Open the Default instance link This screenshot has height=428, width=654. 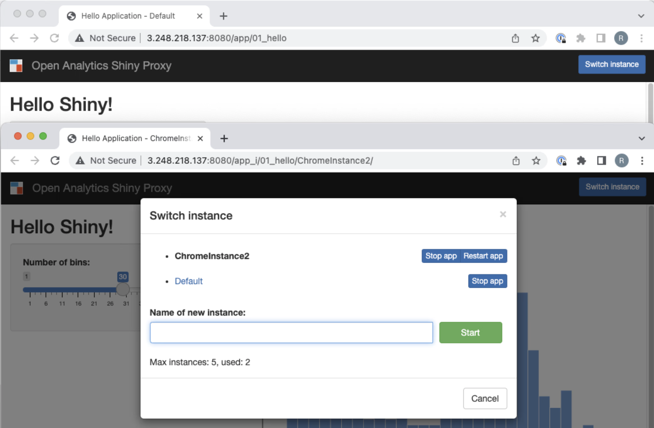click(x=188, y=281)
